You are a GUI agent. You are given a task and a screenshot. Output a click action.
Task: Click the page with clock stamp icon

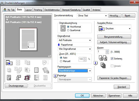[37, 78]
